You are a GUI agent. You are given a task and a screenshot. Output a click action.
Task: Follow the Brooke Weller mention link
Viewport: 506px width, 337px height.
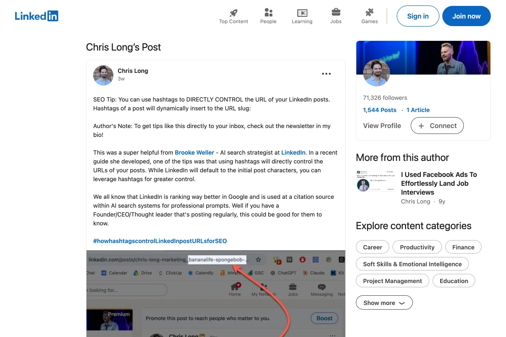(194, 152)
